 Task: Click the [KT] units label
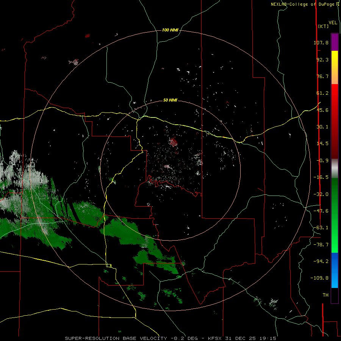(x=324, y=26)
